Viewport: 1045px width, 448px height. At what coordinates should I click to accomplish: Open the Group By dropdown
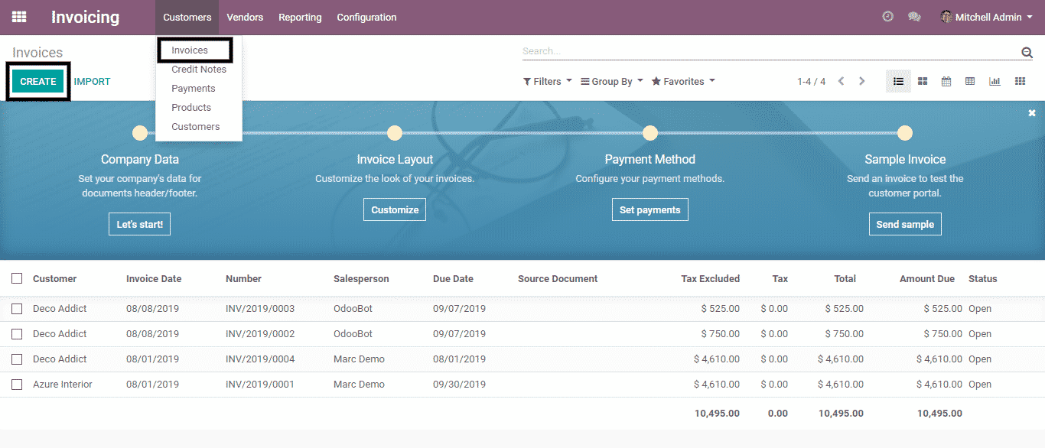[x=611, y=81]
